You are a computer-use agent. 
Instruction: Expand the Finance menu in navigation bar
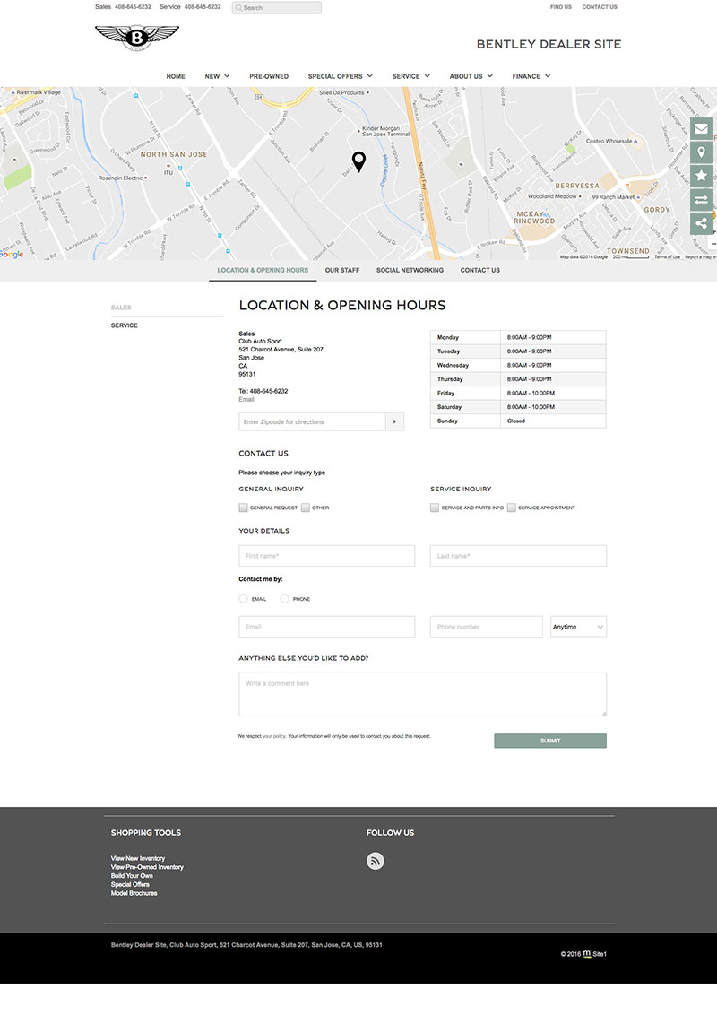[531, 76]
